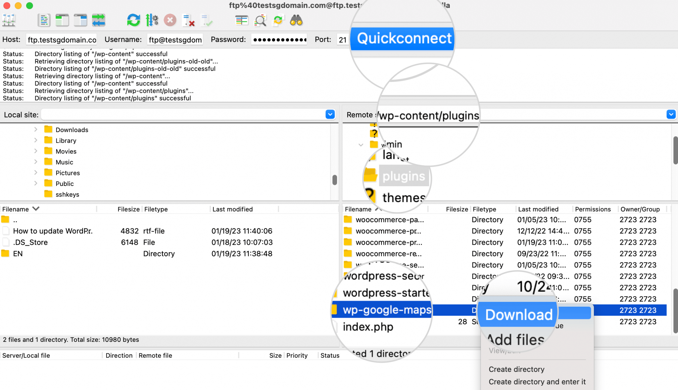Cancel the current operation with red X
The height and width of the screenshot is (390, 678).
pyautogui.click(x=170, y=20)
